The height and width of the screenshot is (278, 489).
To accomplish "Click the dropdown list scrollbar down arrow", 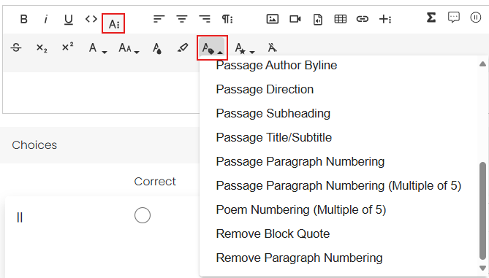I will coord(482,268).
